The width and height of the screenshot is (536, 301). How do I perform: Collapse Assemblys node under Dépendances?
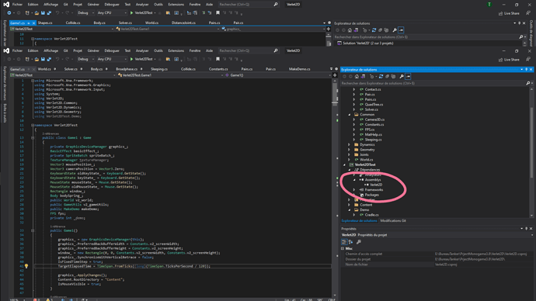(354, 180)
